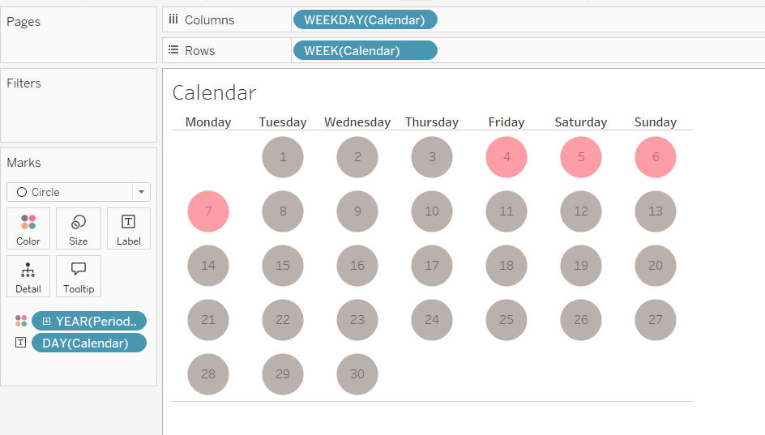Click the Columns shelf icon
This screenshot has height=435, width=765.
[x=173, y=19]
